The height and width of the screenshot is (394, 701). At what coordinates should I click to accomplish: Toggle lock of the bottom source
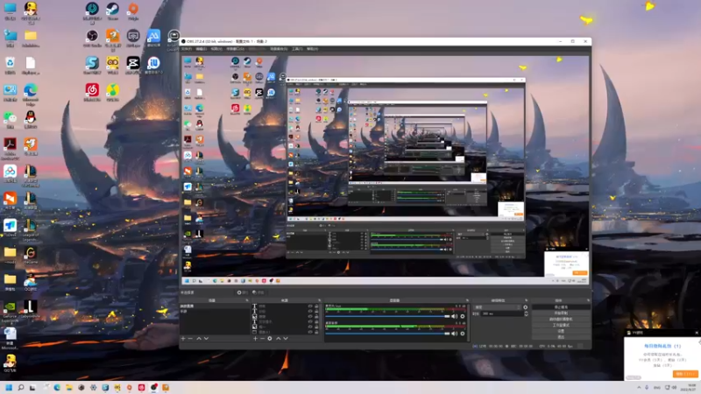(316, 332)
